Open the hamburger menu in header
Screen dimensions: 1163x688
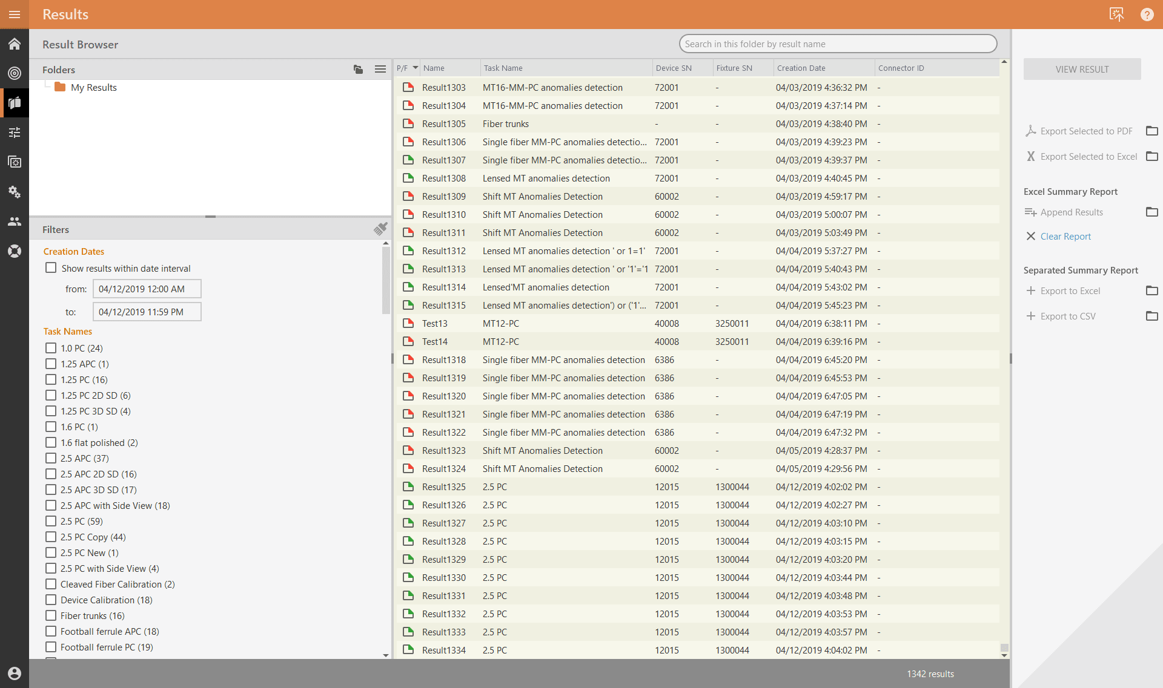click(x=15, y=15)
